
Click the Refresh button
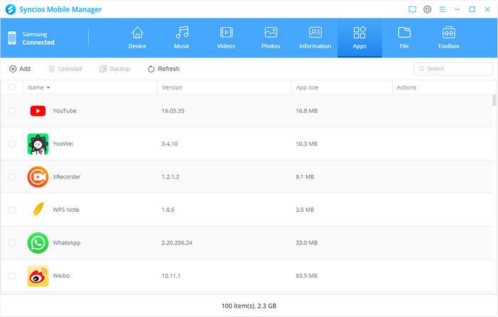(164, 69)
